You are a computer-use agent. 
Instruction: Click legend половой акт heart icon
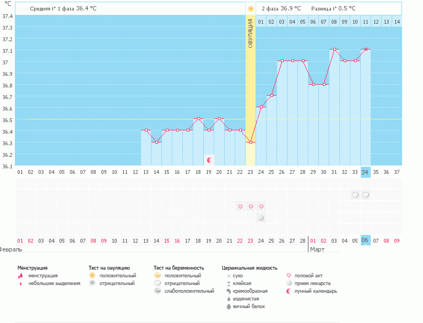(289, 276)
